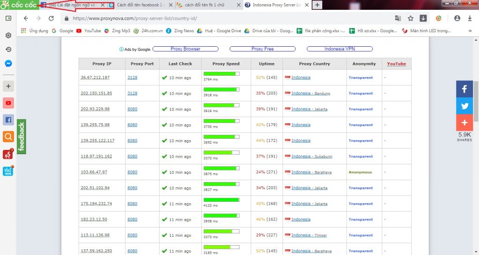The height and width of the screenshot is (255, 479).
Task: Toggle the sidebar panel icon
Action: [8, 18]
